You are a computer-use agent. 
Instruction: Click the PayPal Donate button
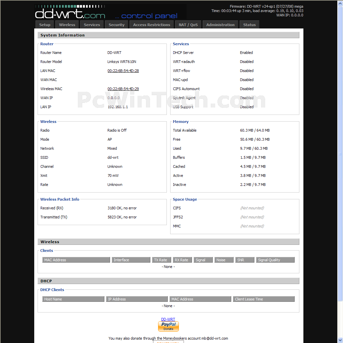pos(168,326)
